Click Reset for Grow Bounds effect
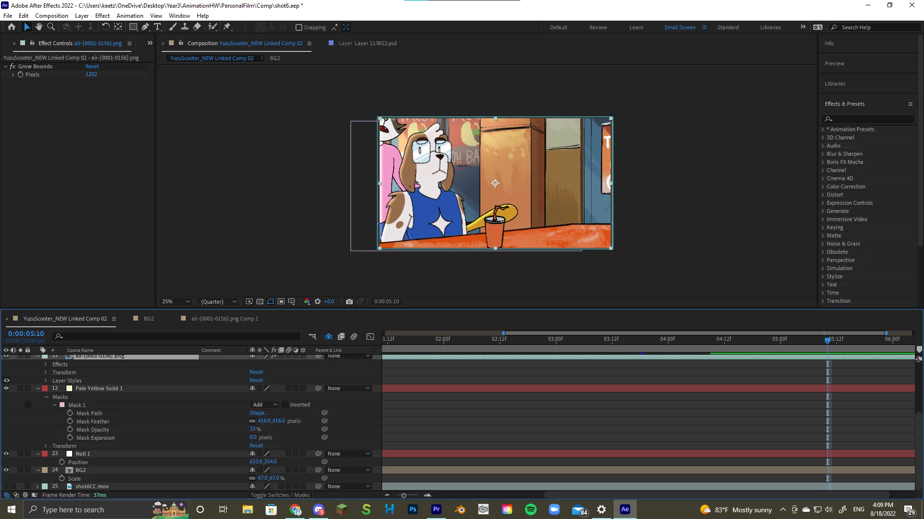The width and height of the screenshot is (924, 519). [x=92, y=66]
